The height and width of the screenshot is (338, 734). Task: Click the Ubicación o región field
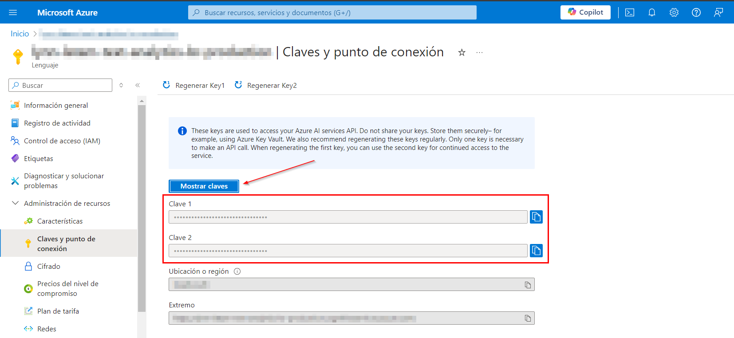(351, 284)
